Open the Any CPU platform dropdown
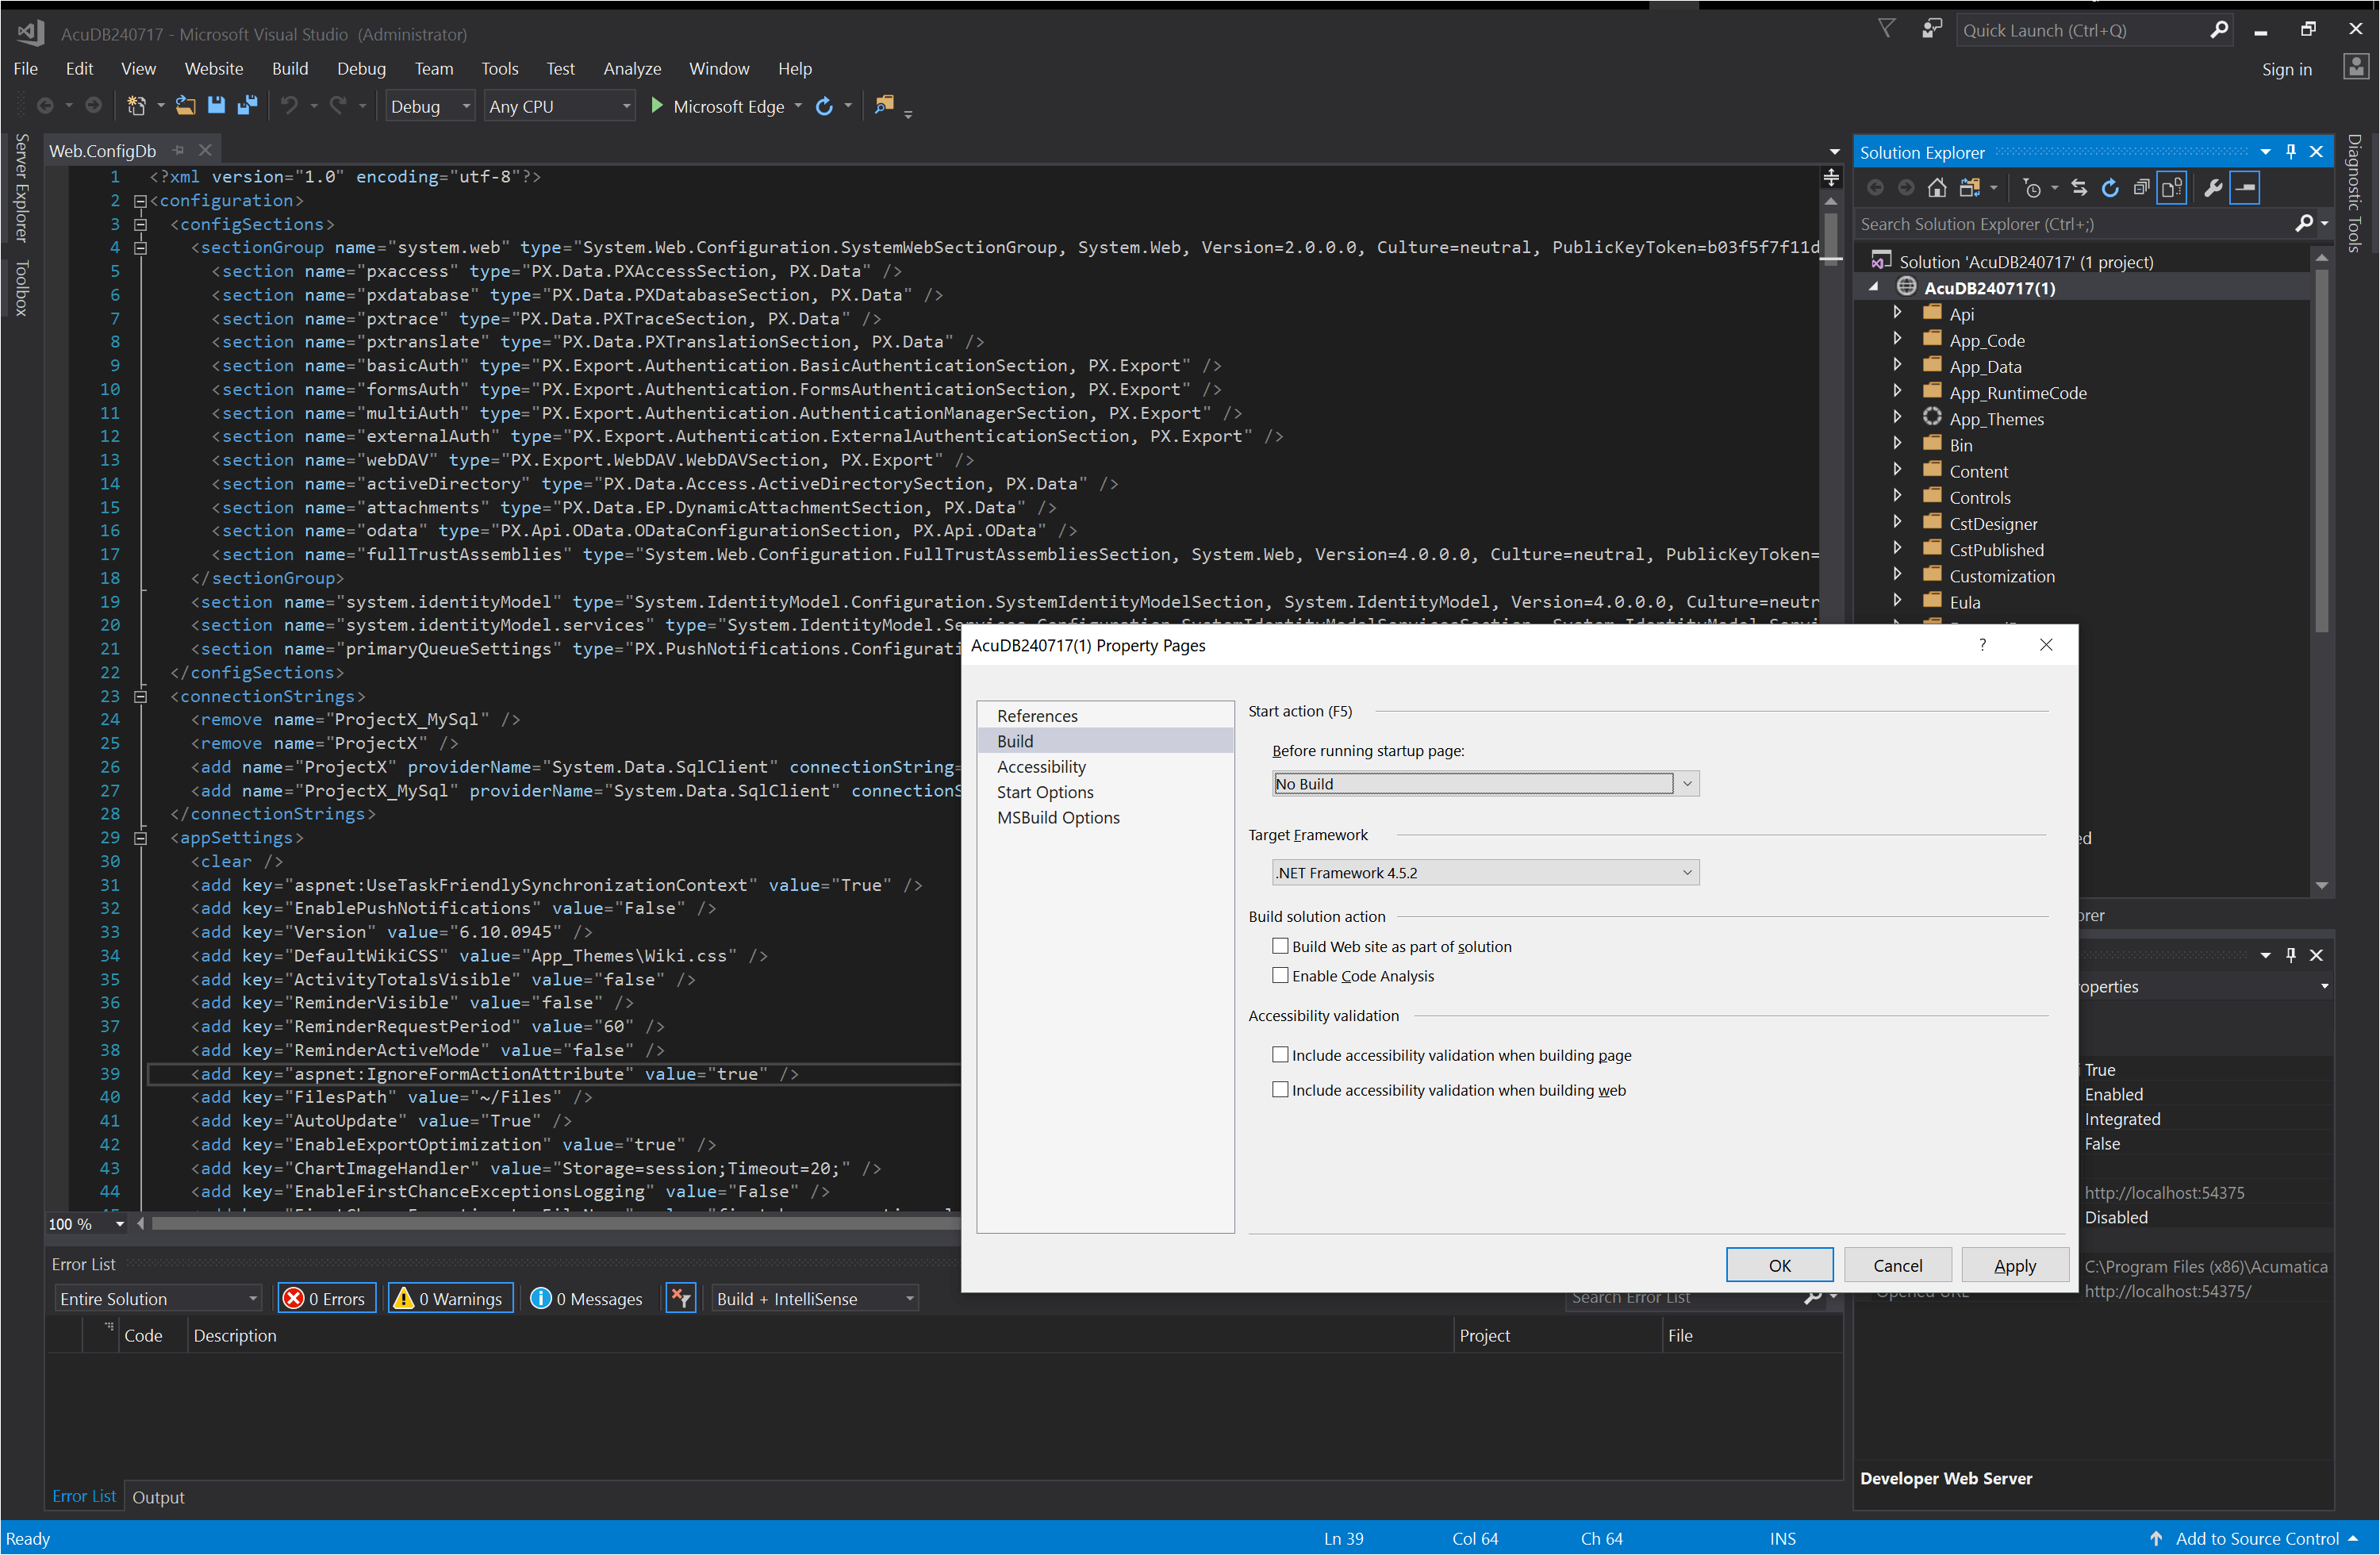The width and height of the screenshot is (2380, 1555). click(x=559, y=106)
